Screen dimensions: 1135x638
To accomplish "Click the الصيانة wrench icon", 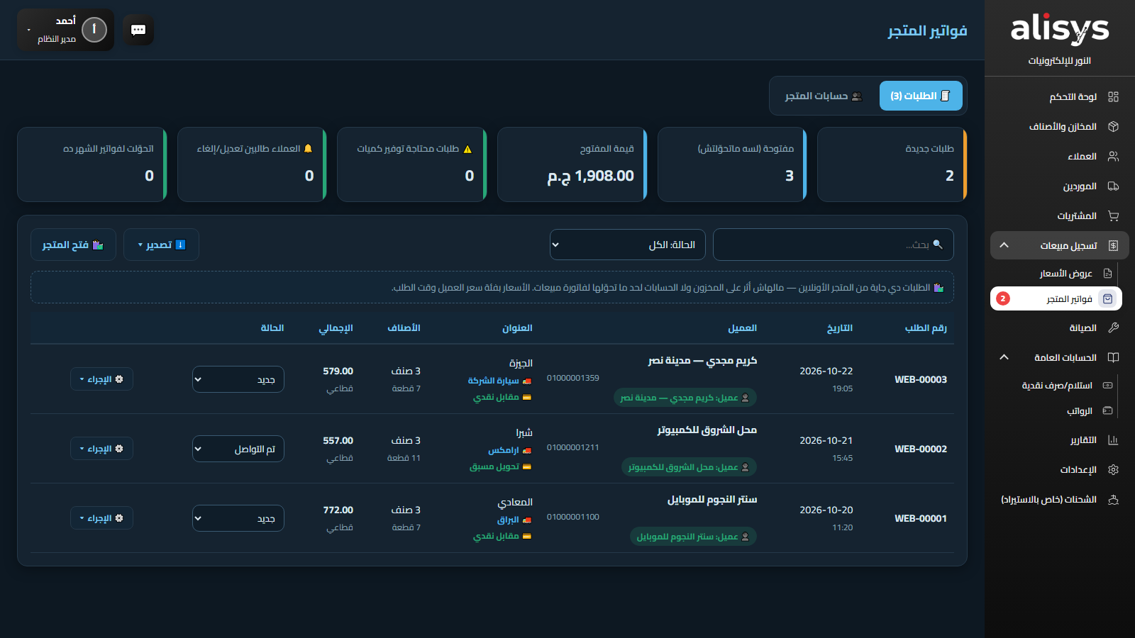I will [x=1113, y=328].
